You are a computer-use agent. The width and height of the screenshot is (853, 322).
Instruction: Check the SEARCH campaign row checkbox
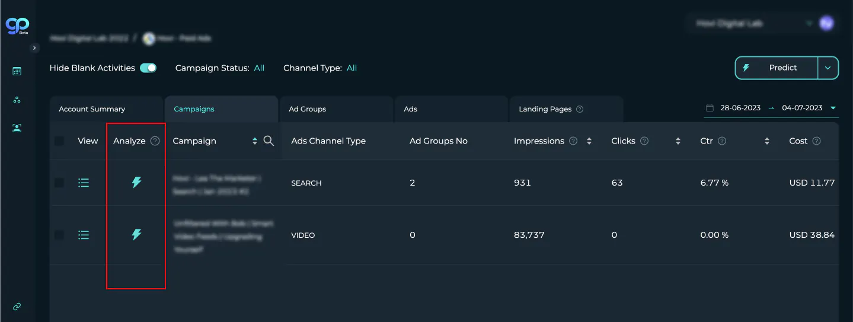coord(59,183)
